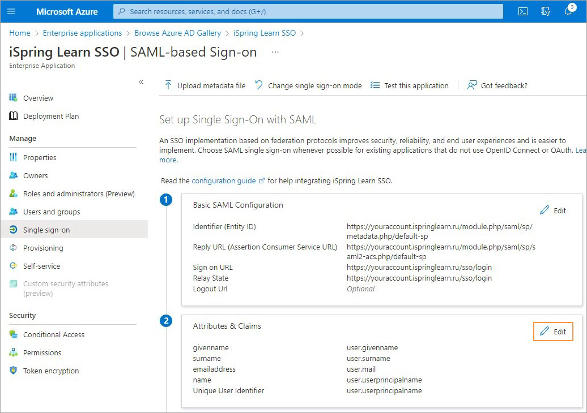This screenshot has height=413, width=587.
Task: Open Owners under Manage
Action: [36, 175]
